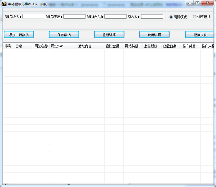The image size is (216, 187).
Task: Recalculate using 重新计算 button
Action: pos(109,35)
